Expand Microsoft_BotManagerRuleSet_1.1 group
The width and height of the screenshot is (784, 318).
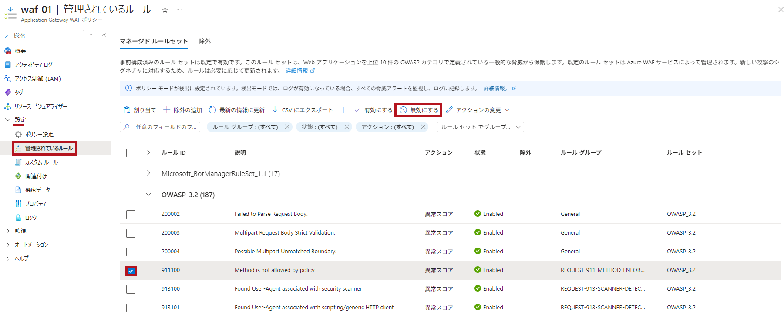click(148, 173)
